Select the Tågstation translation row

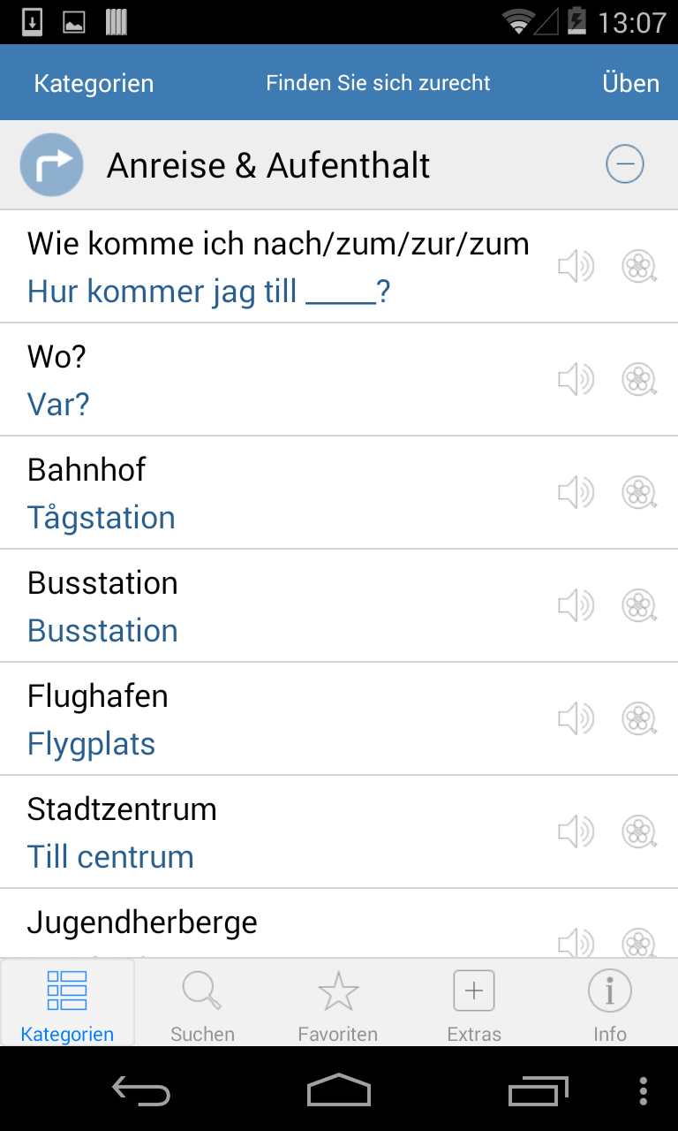tap(339, 493)
